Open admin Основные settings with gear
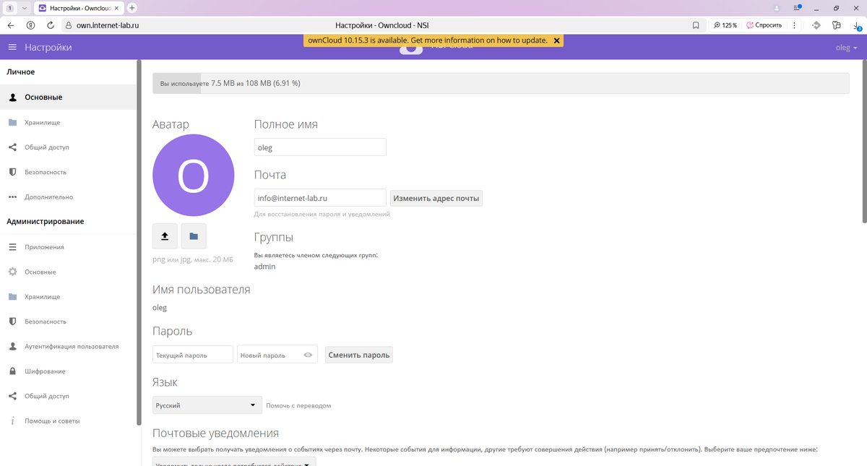The image size is (867, 466). tap(68, 272)
